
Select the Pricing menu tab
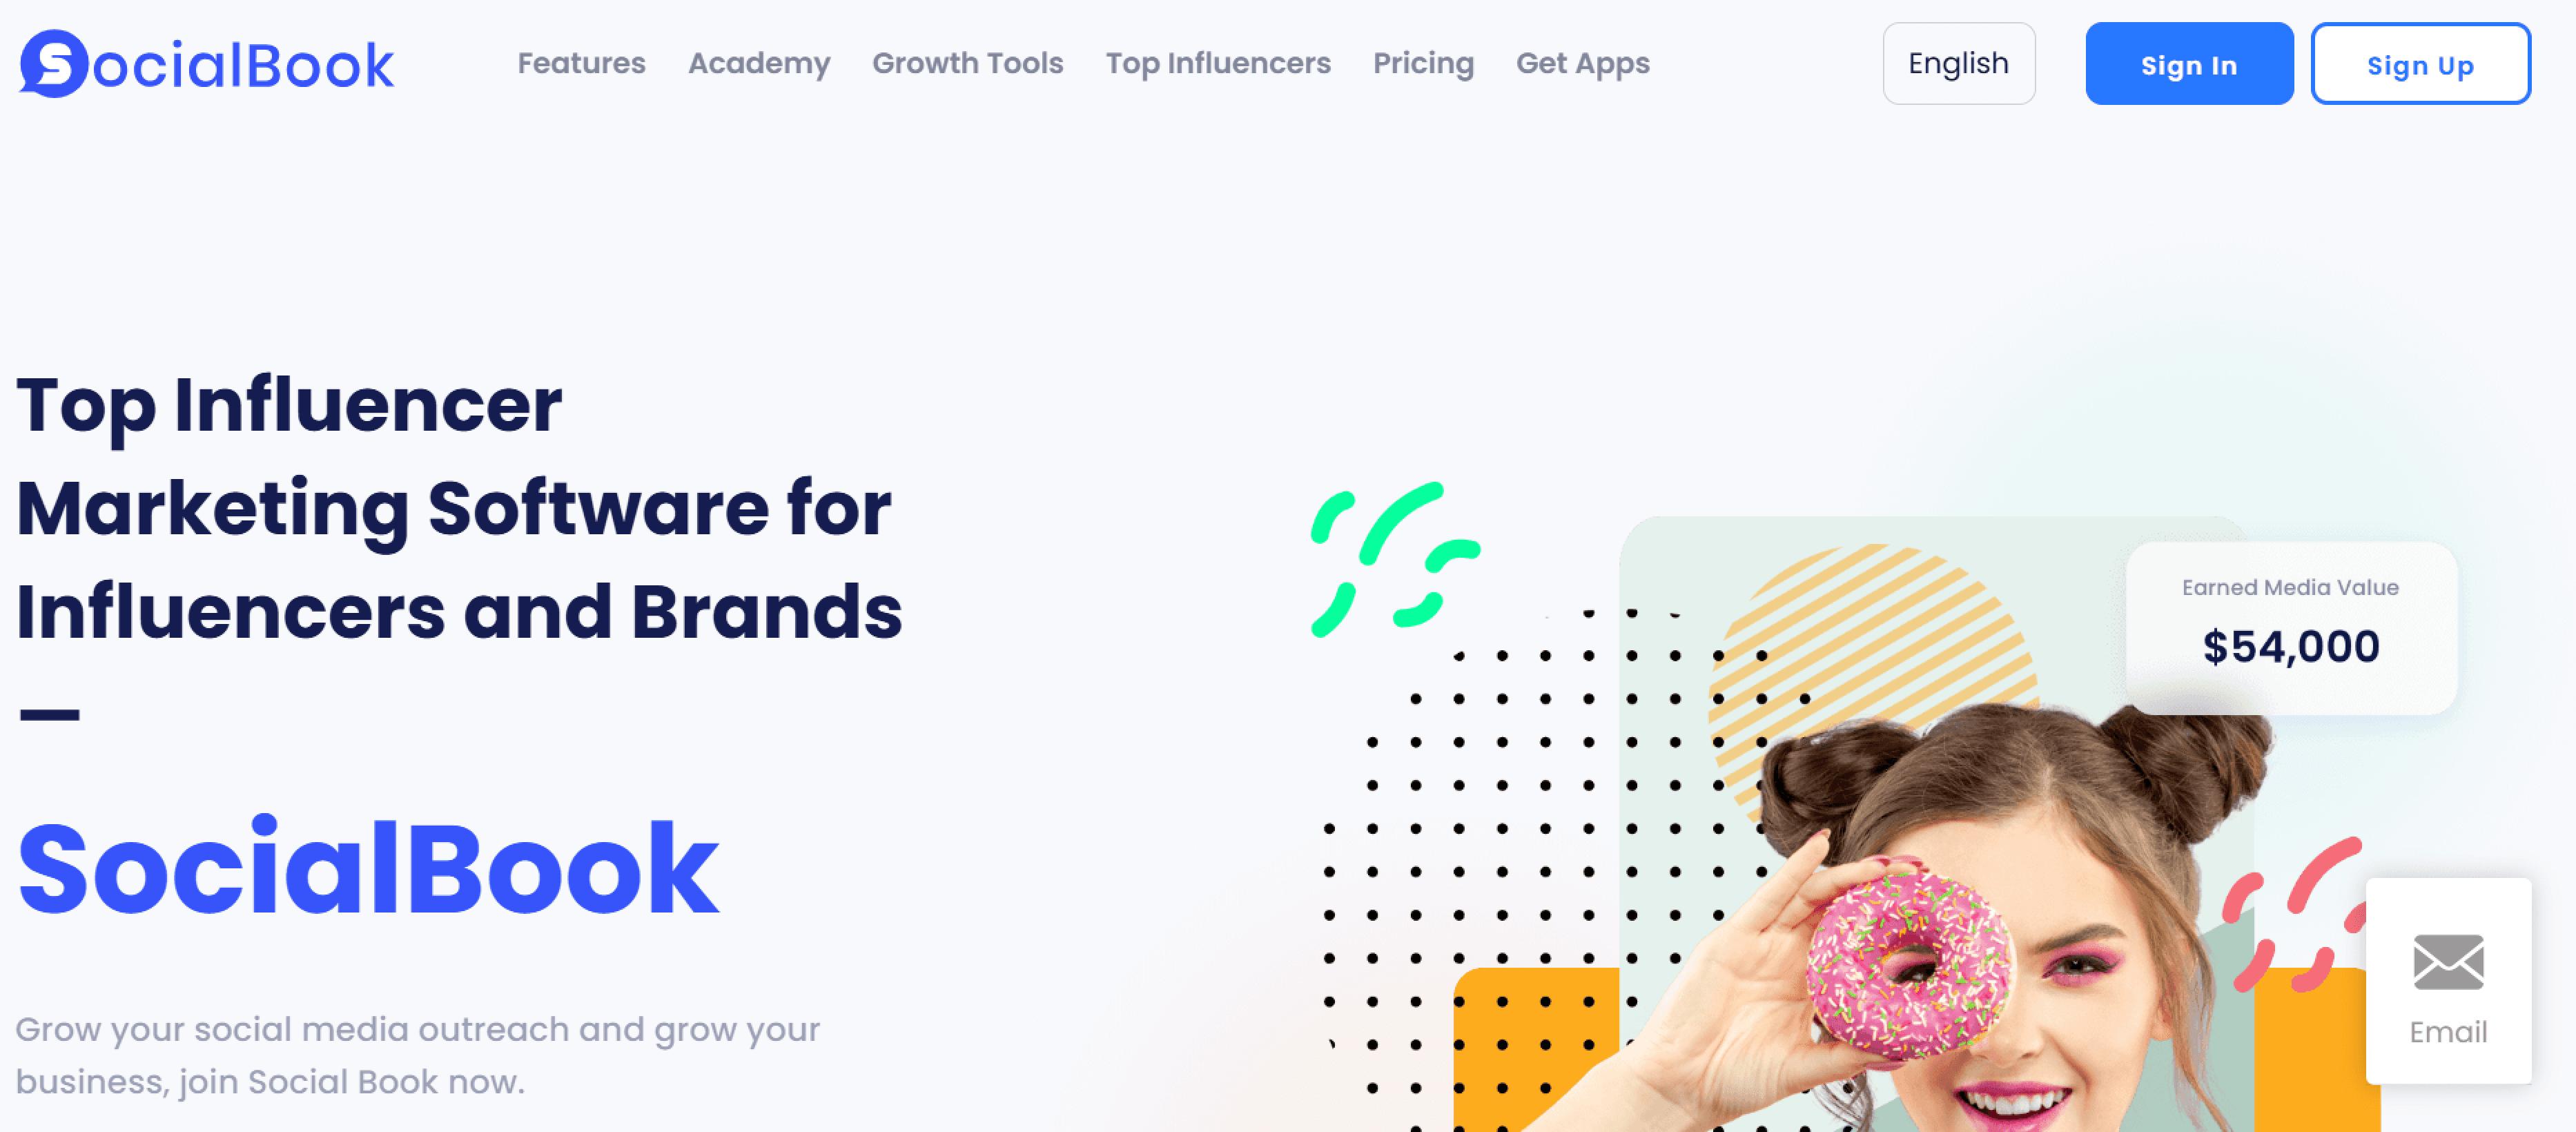(x=1423, y=64)
